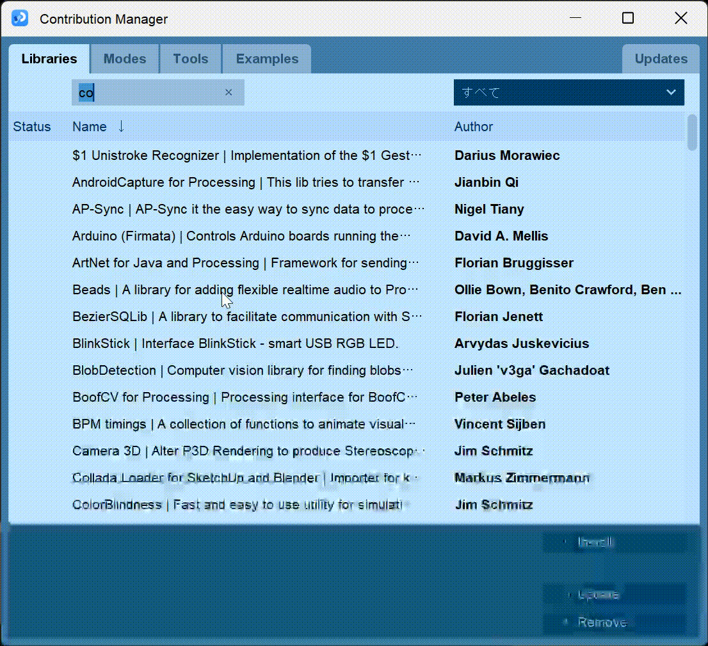
Task: Select the BlobDetection library row
Action: (347, 370)
